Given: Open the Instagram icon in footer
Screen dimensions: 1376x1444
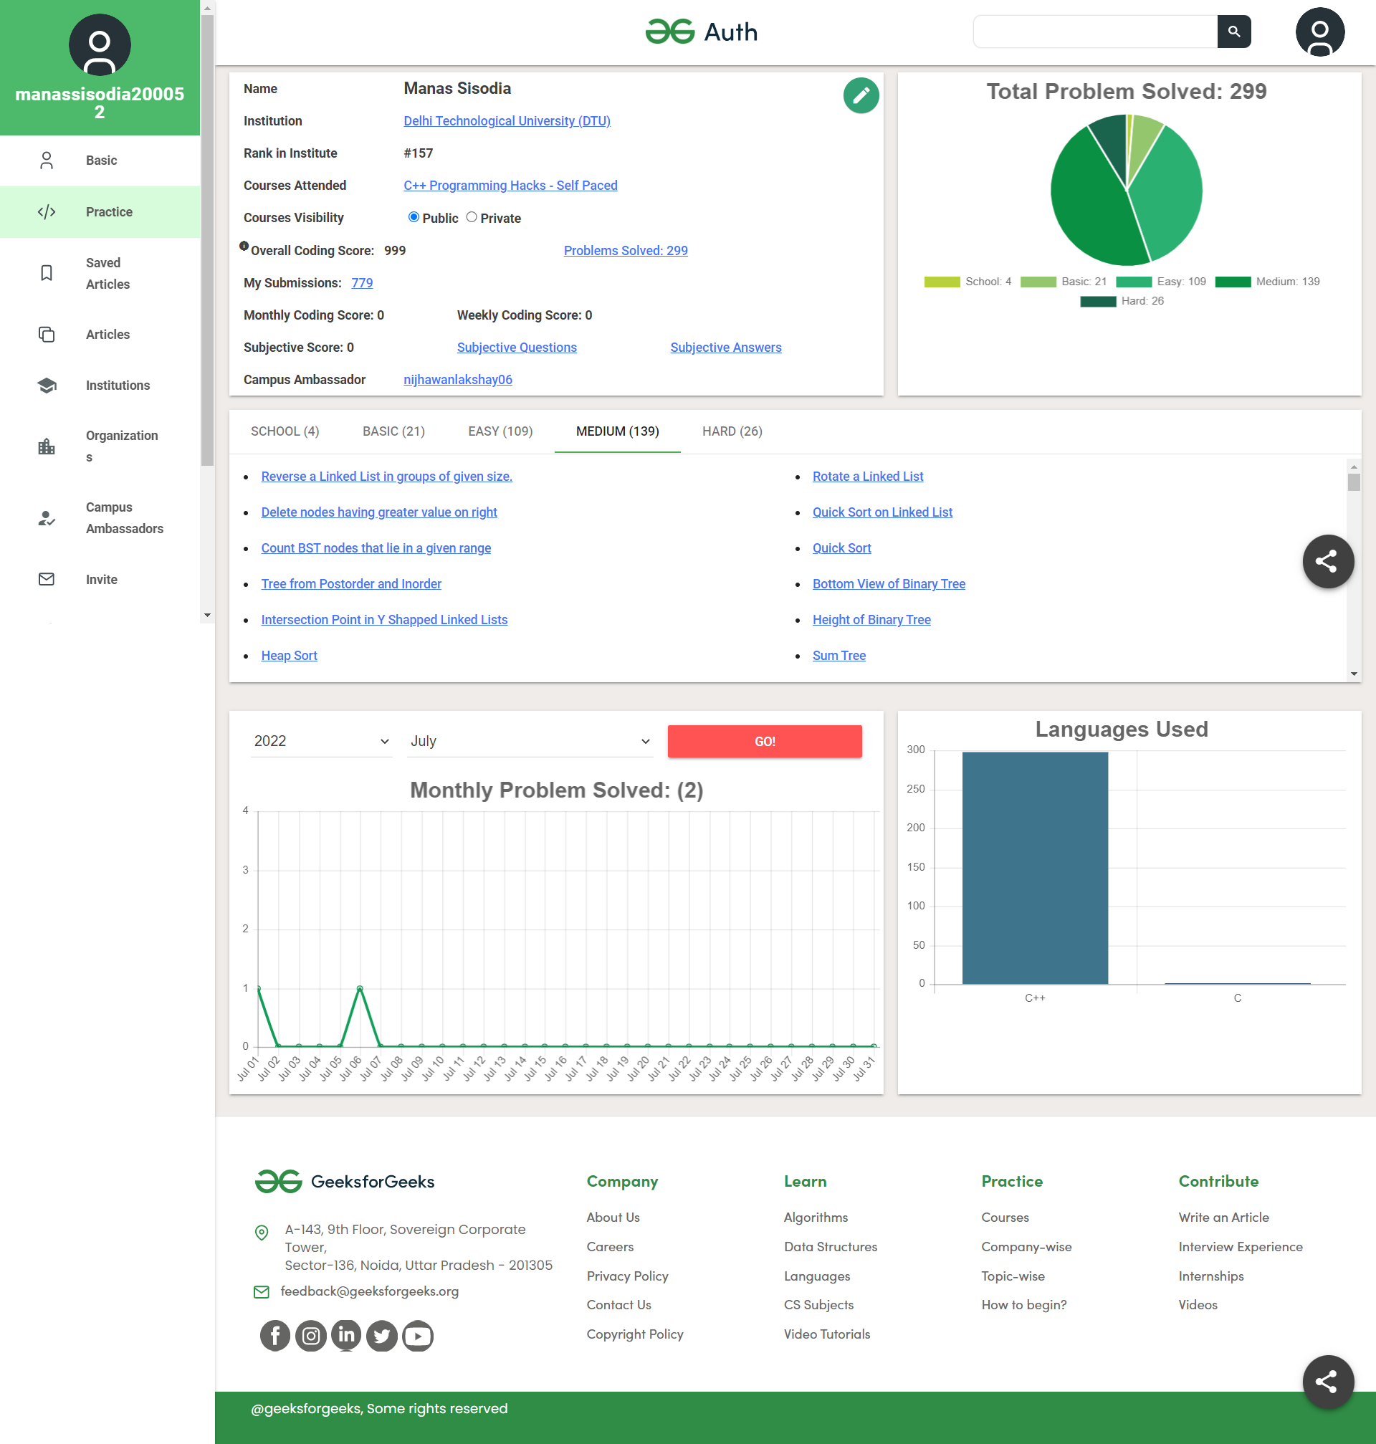Looking at the screenshot, I should (x=311, y=1336).
